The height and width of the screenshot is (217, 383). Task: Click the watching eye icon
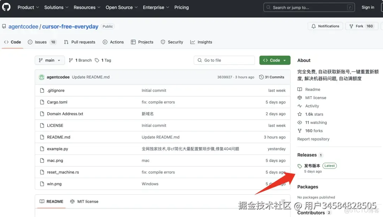click(300, 122)
